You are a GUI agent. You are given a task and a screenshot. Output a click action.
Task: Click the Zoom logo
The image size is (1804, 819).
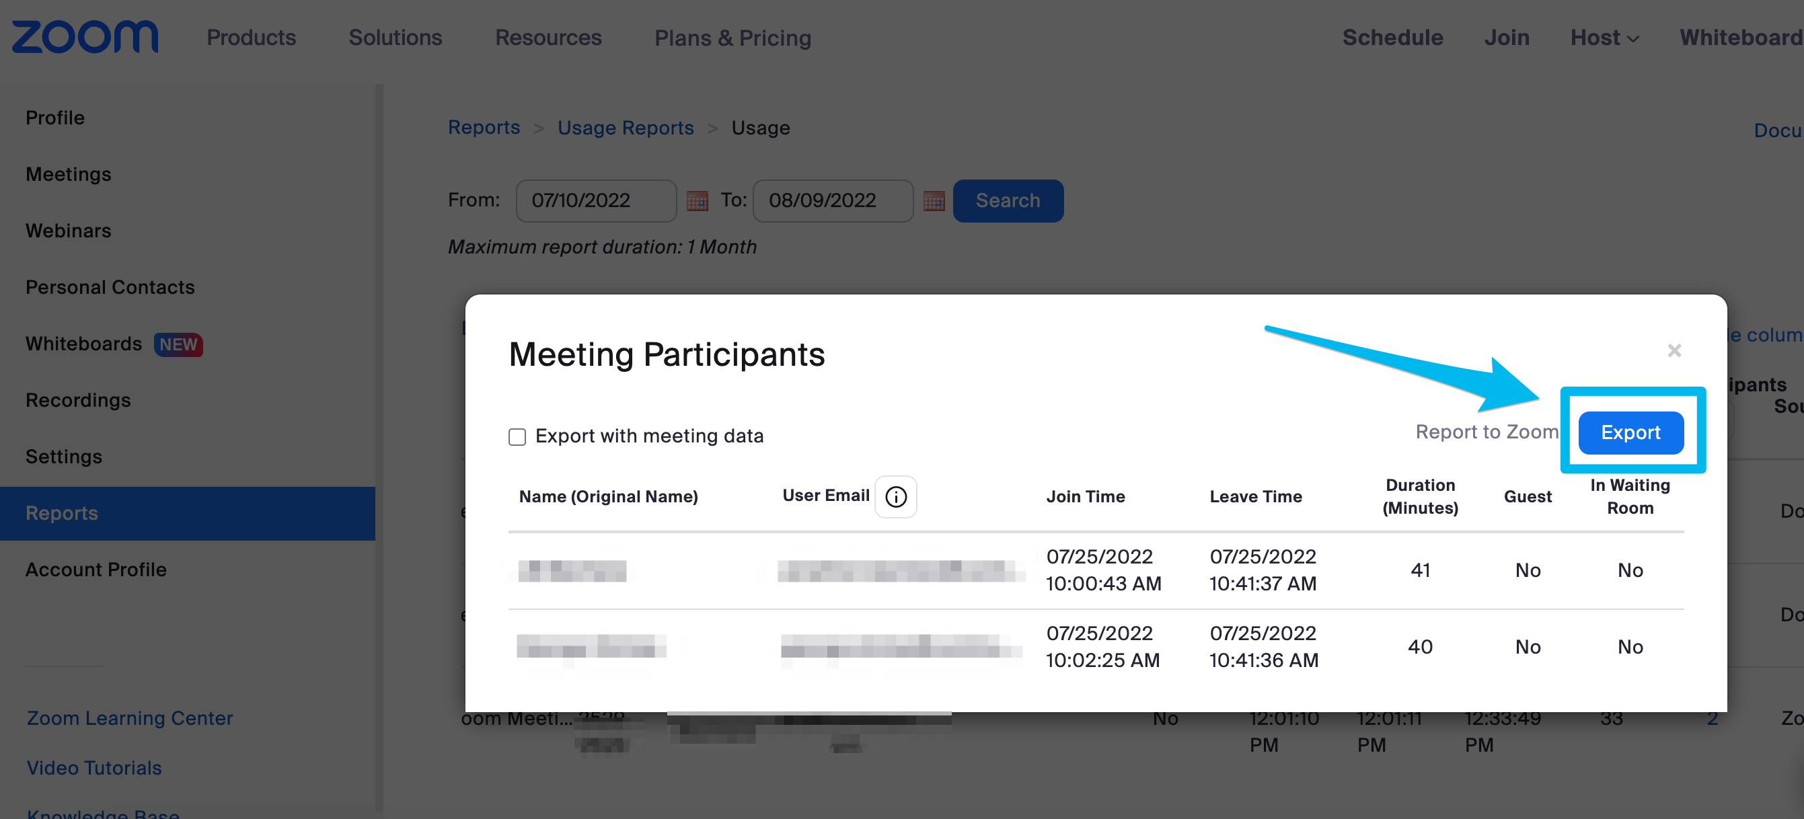coord(85,36)
